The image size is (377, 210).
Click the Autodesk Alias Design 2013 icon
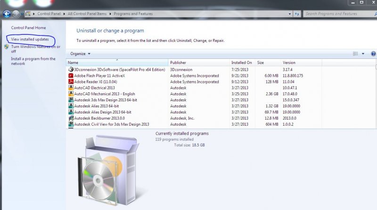tap(71, 112)
